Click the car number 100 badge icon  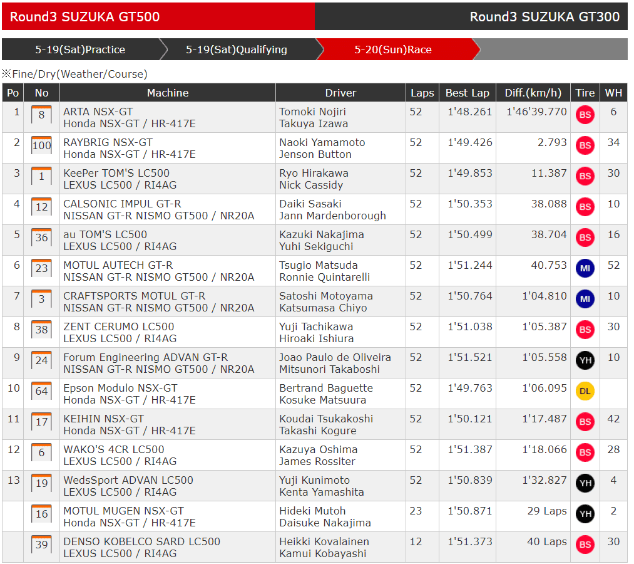(41, 146)
